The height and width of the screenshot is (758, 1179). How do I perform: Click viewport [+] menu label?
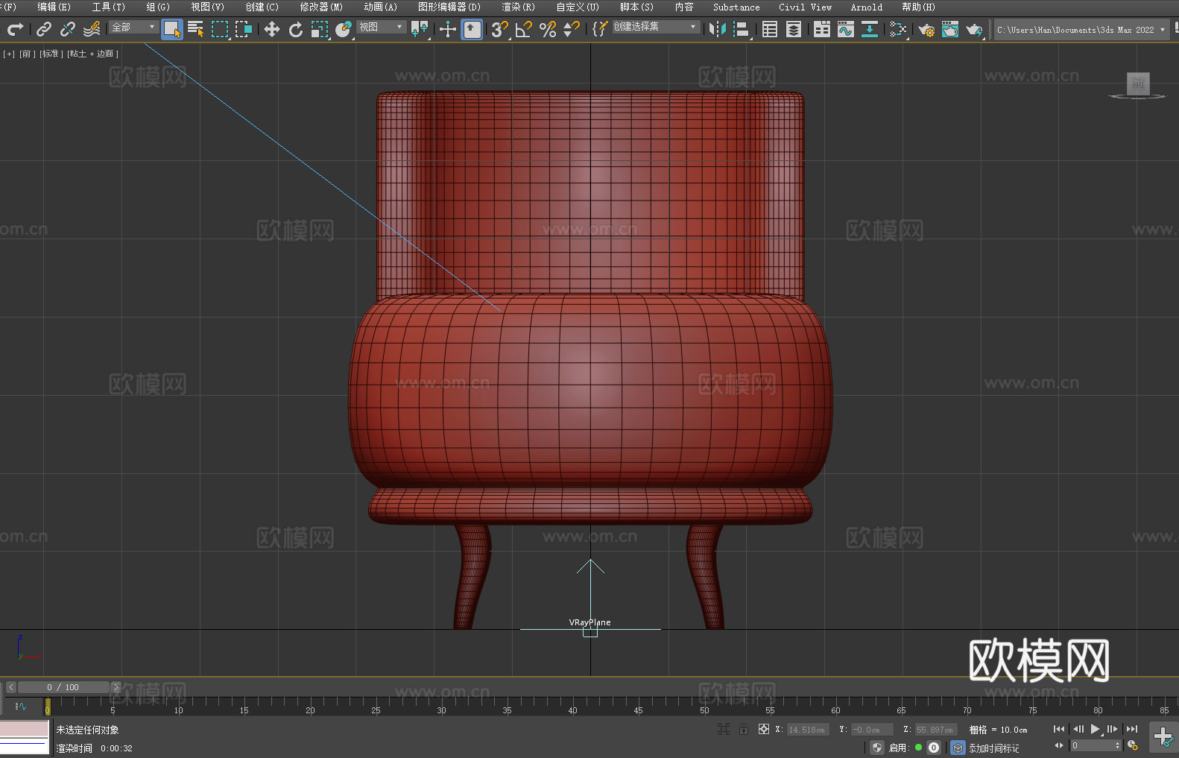(x=9, y=54)
